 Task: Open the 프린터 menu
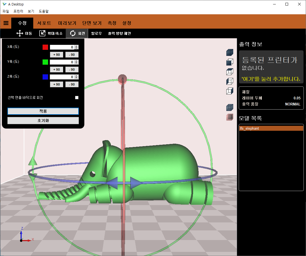coord(18,11)
